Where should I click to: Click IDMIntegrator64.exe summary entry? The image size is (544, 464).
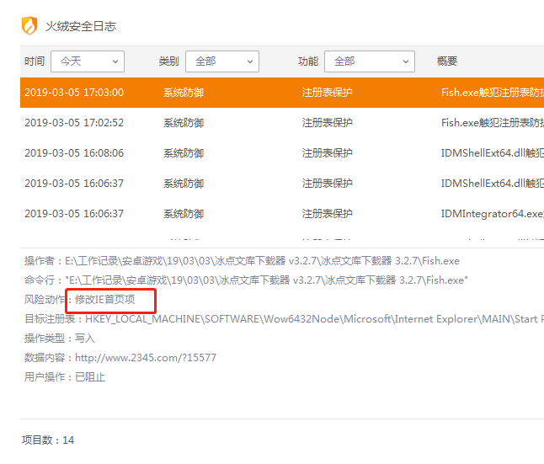coord(492,214)
